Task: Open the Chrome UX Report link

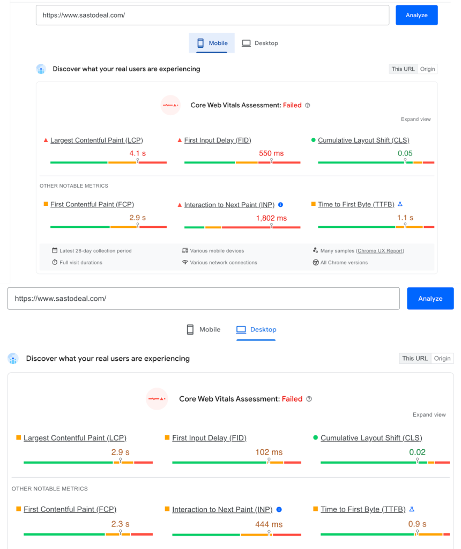Action: [x=380, y=251]
